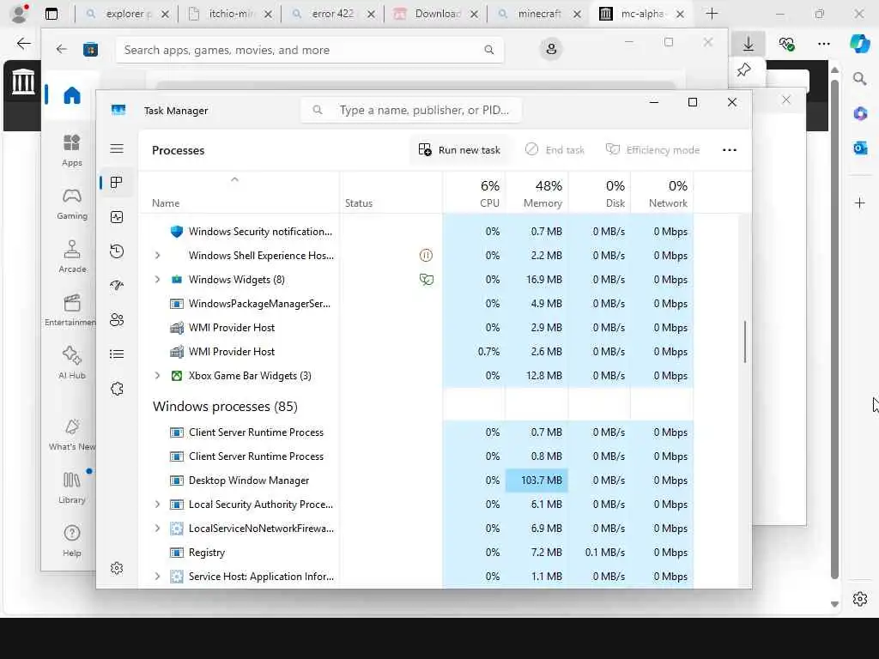Screen dimensions: 879x659
Task: Focus Microsoft Store search apps field
Action: 309,50
